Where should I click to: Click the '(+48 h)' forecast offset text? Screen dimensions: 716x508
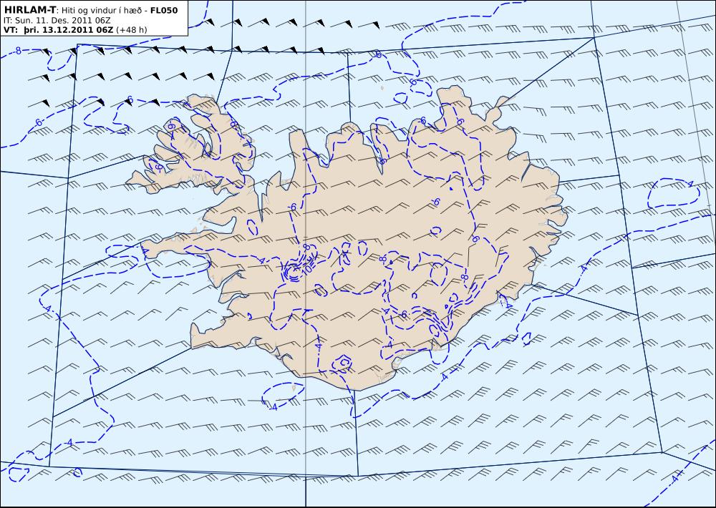coord(132,30)
